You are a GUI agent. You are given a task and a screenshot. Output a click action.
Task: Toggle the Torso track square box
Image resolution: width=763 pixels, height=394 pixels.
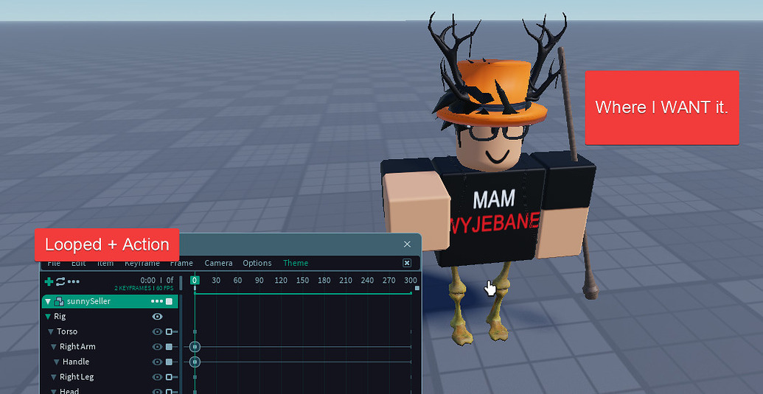[169, 331]
